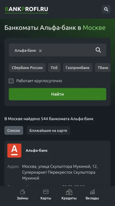This screenshot has width=115, height=206.
Task: Go to the BANKPROFI.RU home logo
Action: [x=26, y=9]
